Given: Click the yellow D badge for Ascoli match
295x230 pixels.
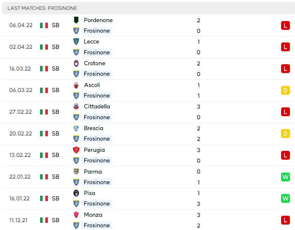Looking at the screenshot, I should [285, 90].
